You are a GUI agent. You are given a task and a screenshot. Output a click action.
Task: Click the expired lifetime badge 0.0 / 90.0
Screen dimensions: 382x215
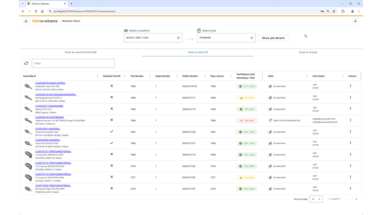click(x=247, y=120)
